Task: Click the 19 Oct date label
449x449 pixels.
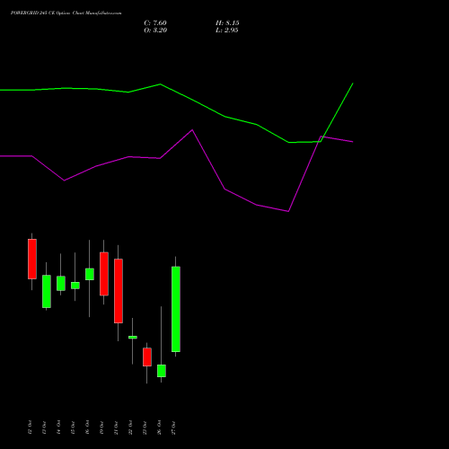Action: point(101,427)
